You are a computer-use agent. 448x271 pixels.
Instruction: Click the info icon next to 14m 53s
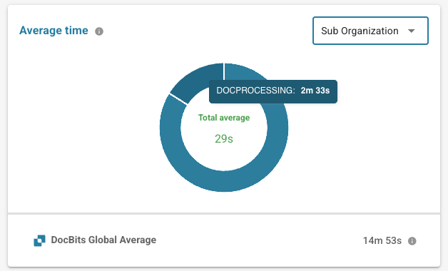412,241
